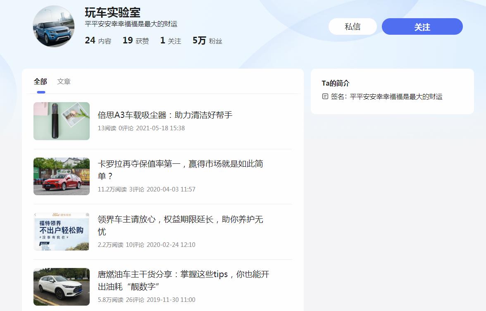Switch to the 文章 tab
This screenshot has height=311, width=486.
click(x=64, y=81)
